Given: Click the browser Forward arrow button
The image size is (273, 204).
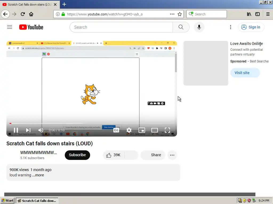Looking at the screenshot, I should [14, 14].
